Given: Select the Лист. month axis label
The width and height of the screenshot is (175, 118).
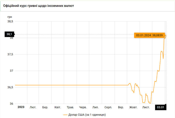Looking at the screenshot, I should coord(146,107).
